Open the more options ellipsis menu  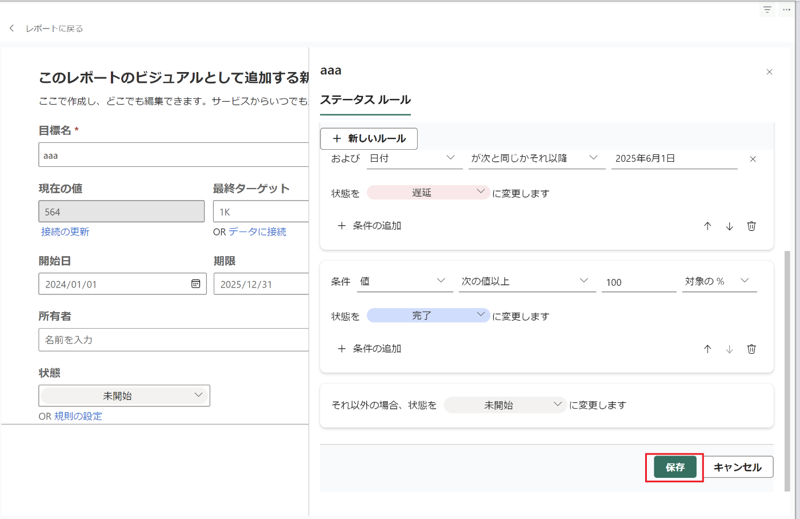(786, 10)
